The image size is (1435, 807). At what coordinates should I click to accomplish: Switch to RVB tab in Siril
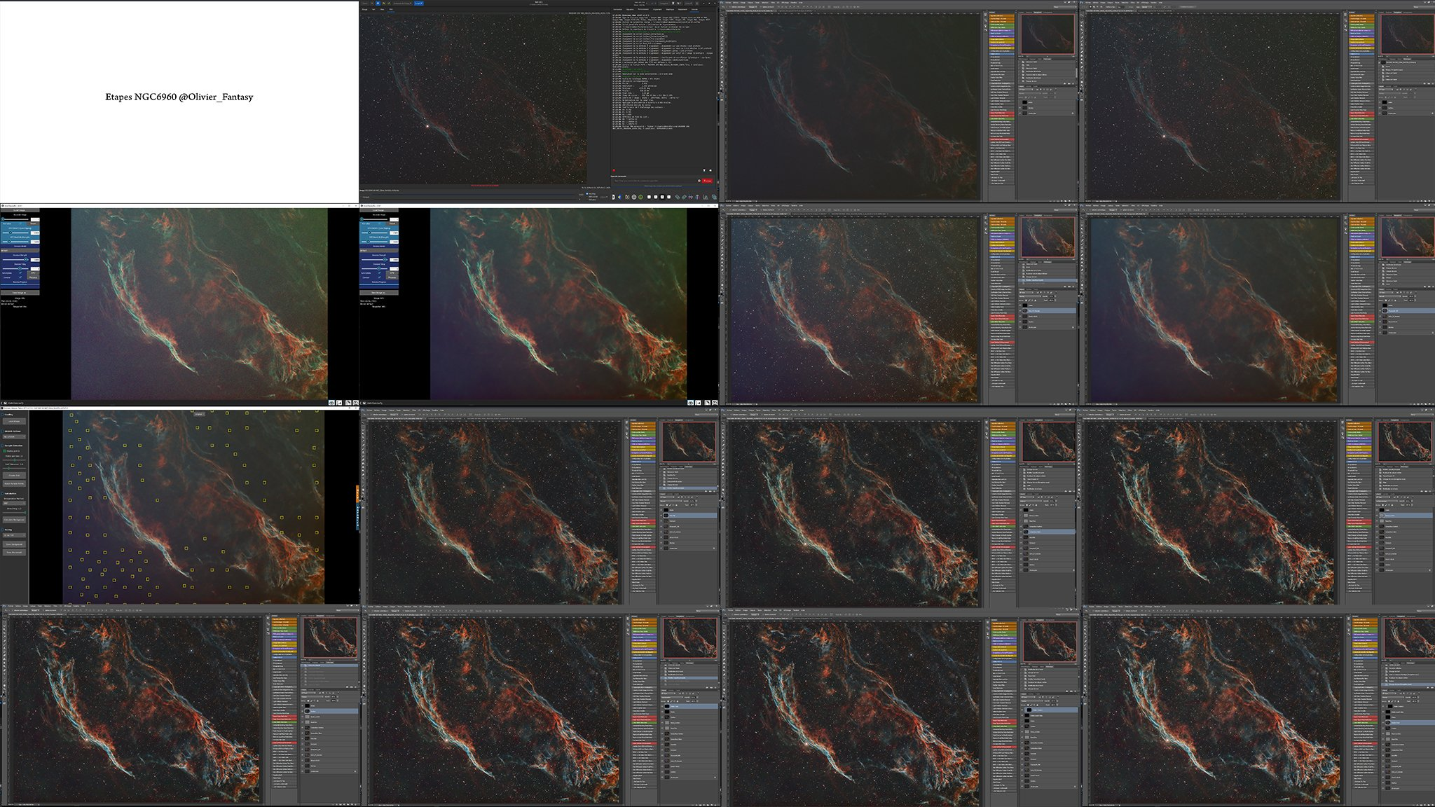(x=391, y=9)
